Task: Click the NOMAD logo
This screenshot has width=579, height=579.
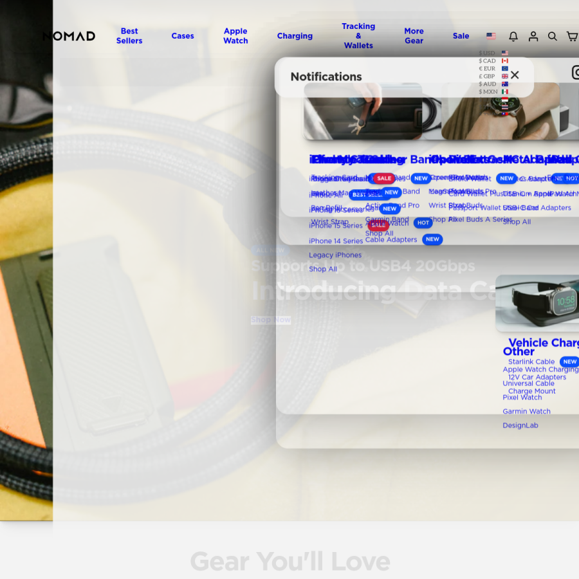Action: [69, 36]
